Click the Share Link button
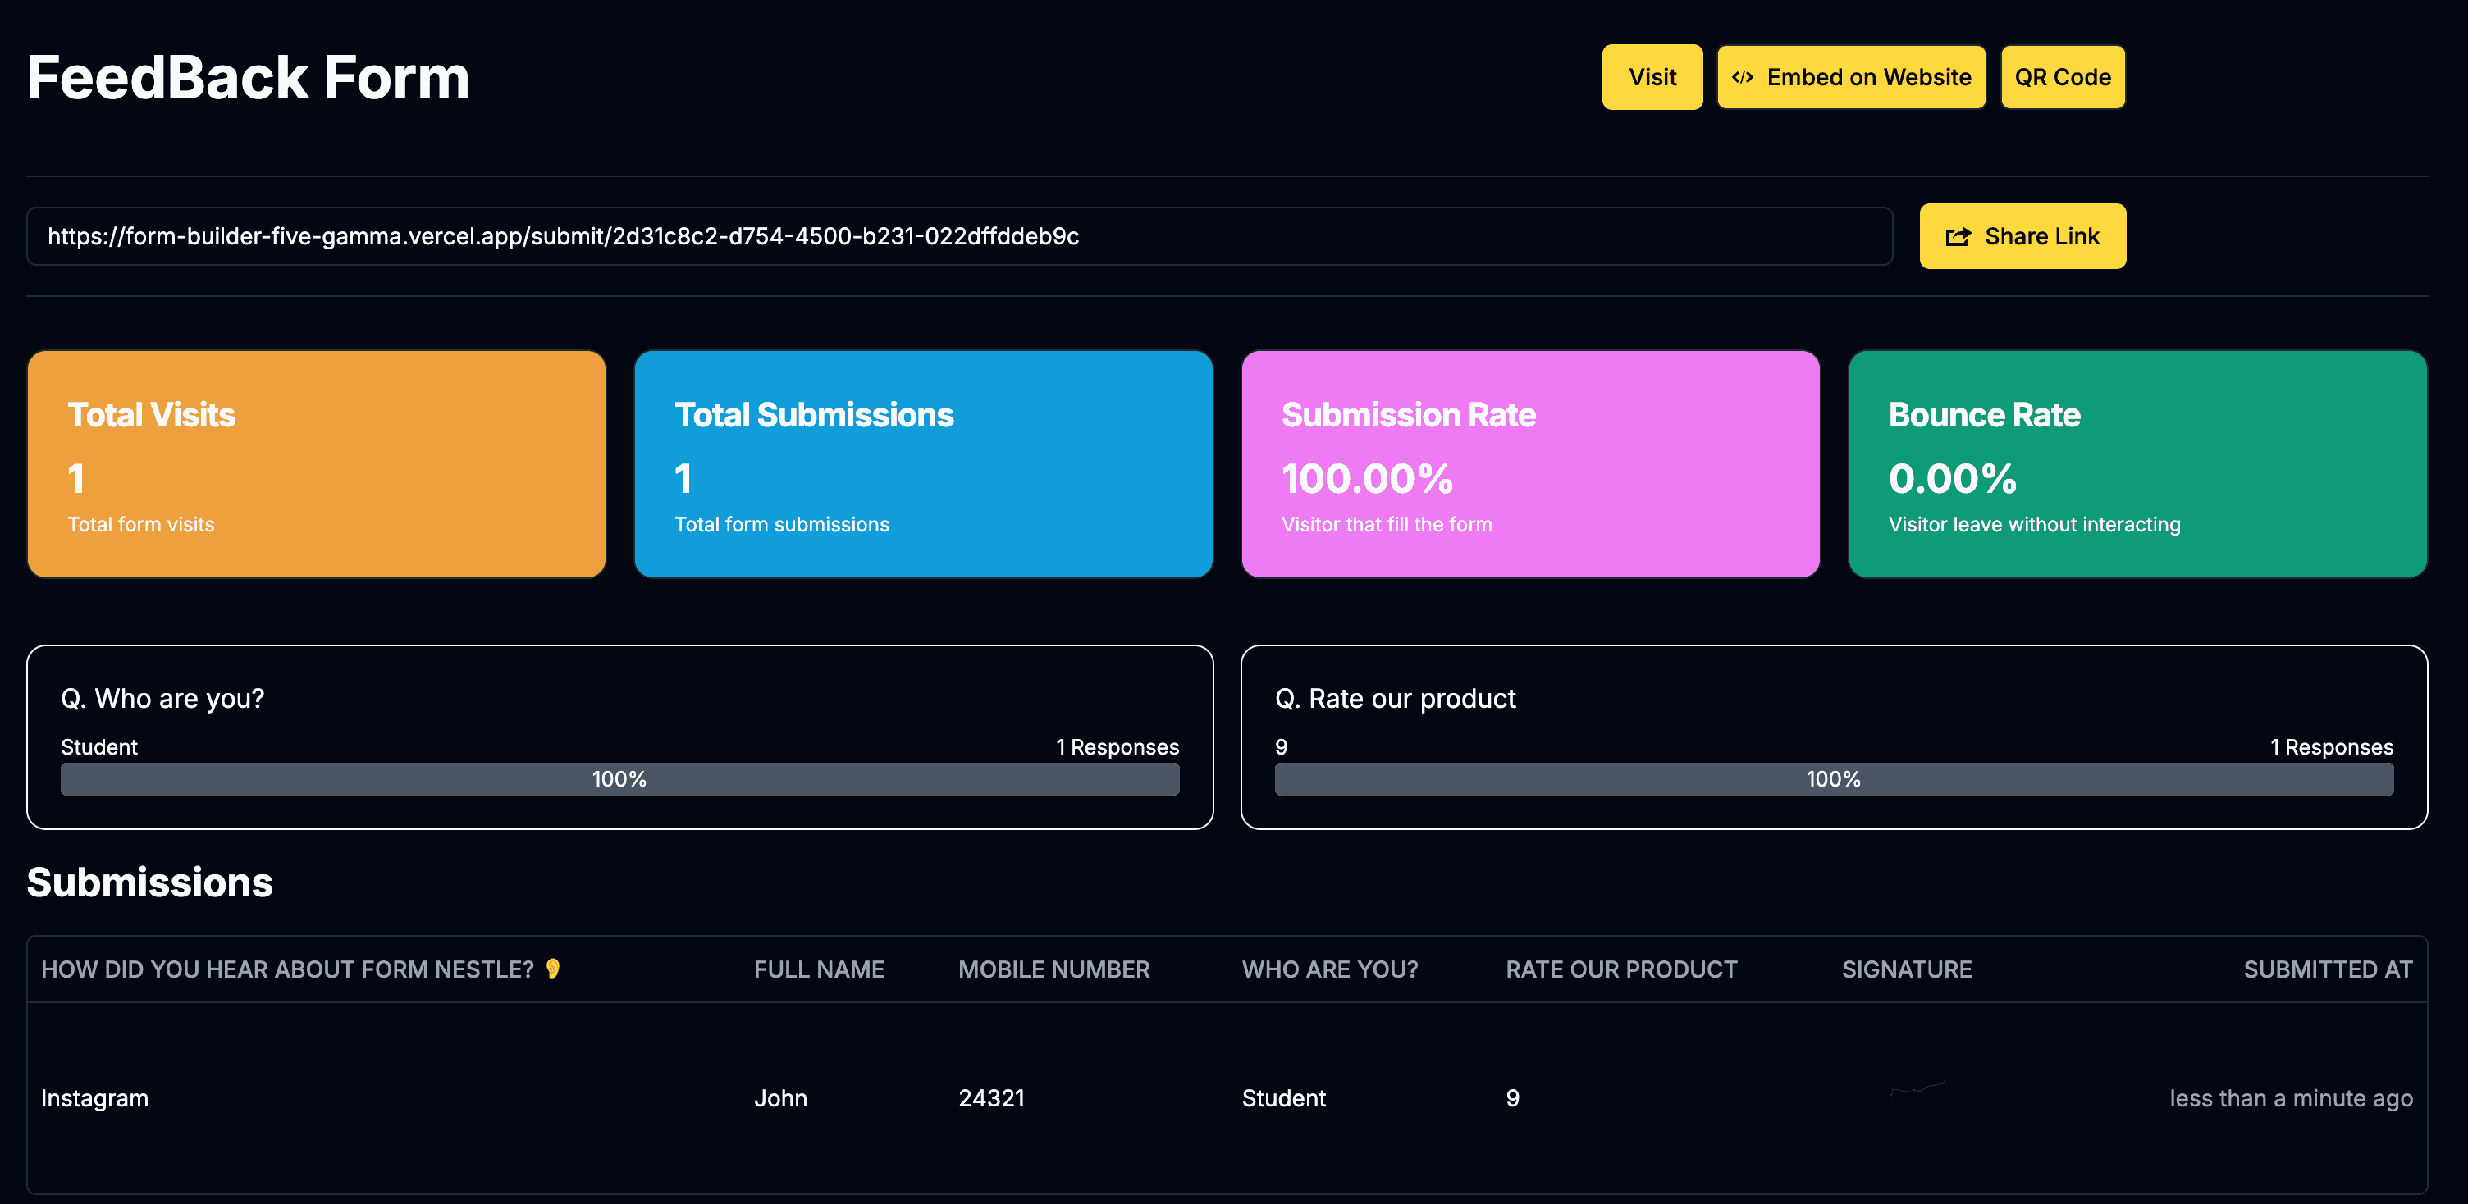This screenshot has height=1204, width=2468. coord(2022,235)
